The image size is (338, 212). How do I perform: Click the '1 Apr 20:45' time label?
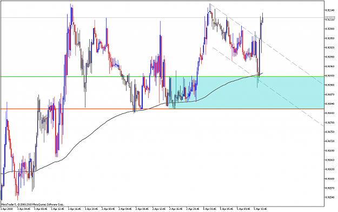pos(91,209)
